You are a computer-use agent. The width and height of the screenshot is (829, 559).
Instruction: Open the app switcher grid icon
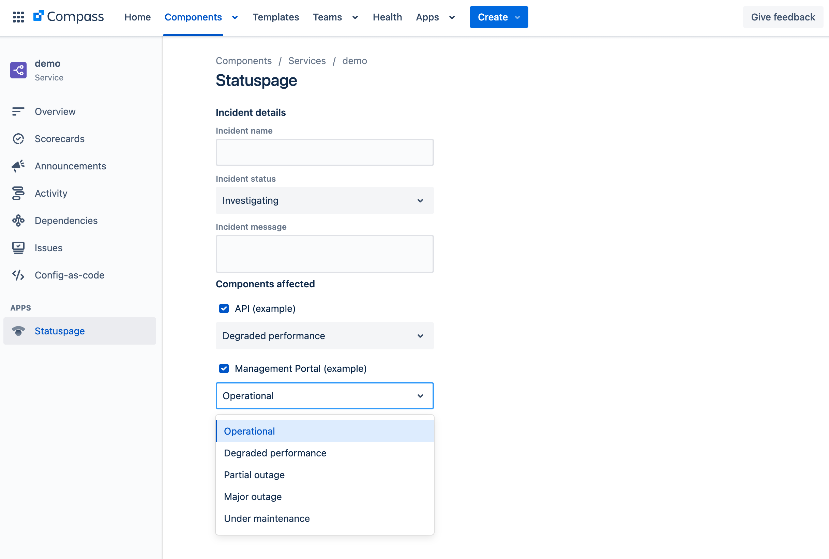click(x=18, y=17)
